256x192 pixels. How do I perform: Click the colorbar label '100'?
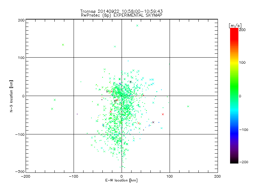(242, 62)
